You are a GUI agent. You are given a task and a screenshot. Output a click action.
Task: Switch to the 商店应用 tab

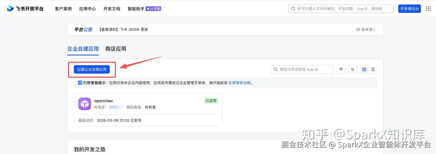tap(116, 49)
